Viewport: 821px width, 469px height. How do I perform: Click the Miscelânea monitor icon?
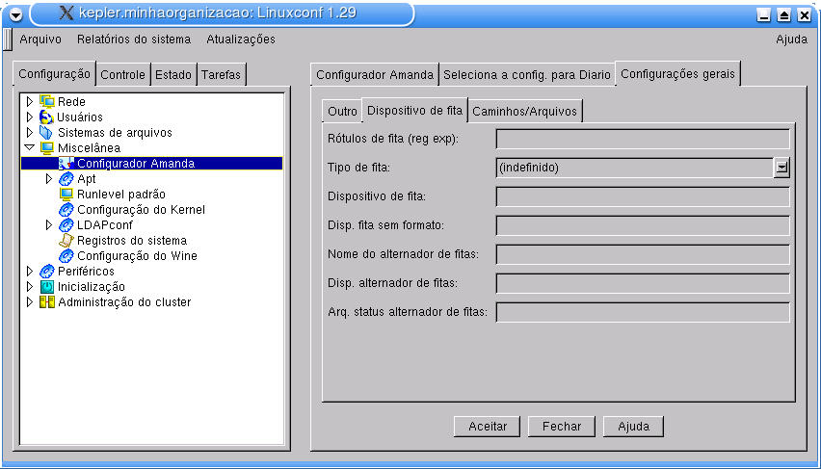pos(47,147)
